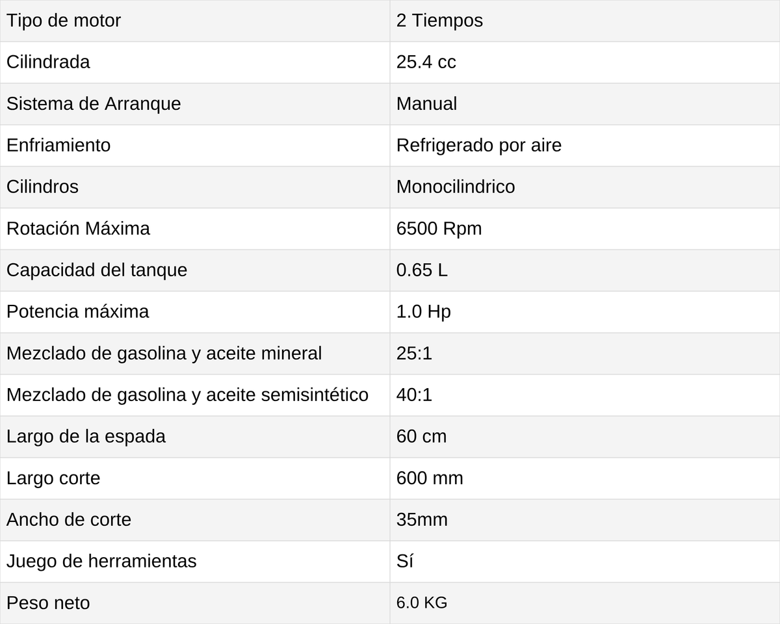This screenshot has width=780, height=624.
Task: Click the 'Juego de herramientas' label
Action: click(101, 562)
